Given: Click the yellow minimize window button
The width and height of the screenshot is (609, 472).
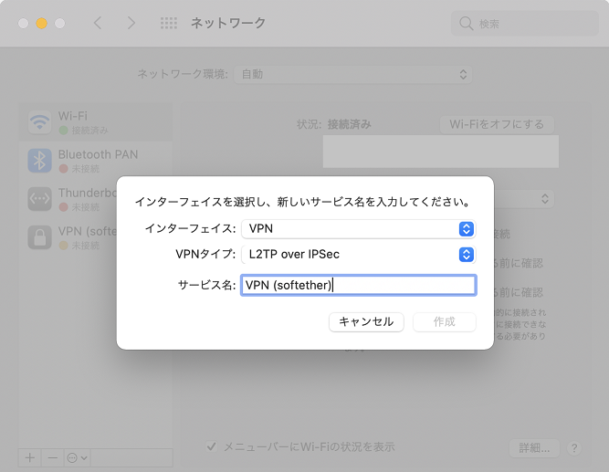Looking at the screenshot, I should pos(42,24).
